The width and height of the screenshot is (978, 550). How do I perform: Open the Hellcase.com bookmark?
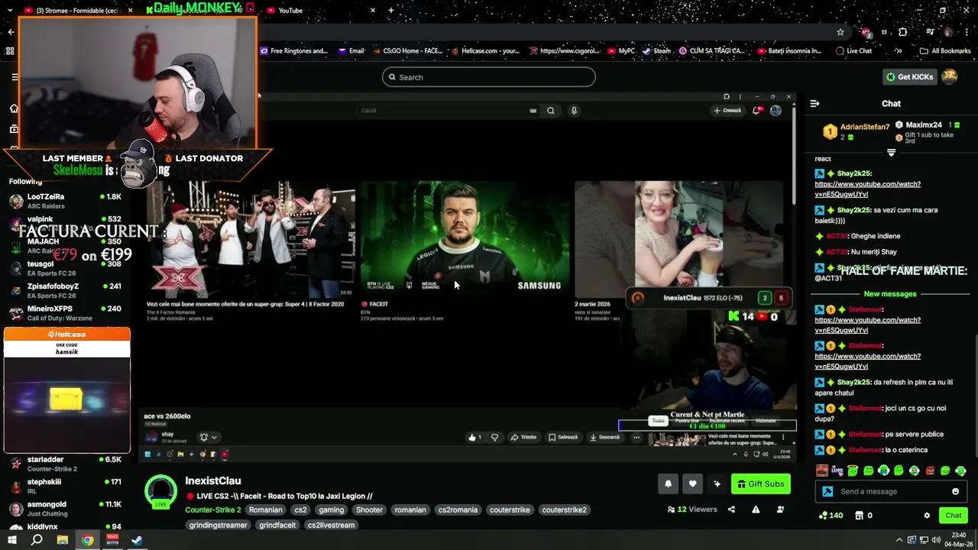[x=486, y=51]
